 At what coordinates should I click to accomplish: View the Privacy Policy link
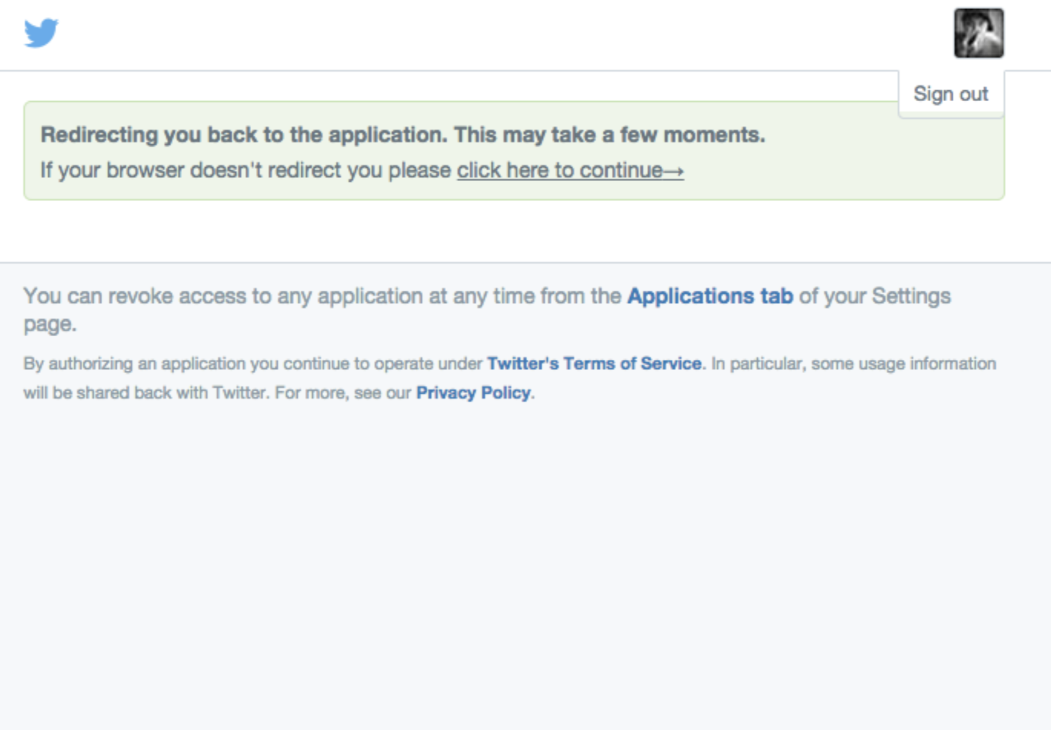tap(473, 393)
